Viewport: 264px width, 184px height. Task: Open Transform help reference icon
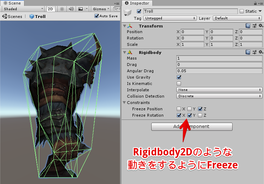[248, 26]
